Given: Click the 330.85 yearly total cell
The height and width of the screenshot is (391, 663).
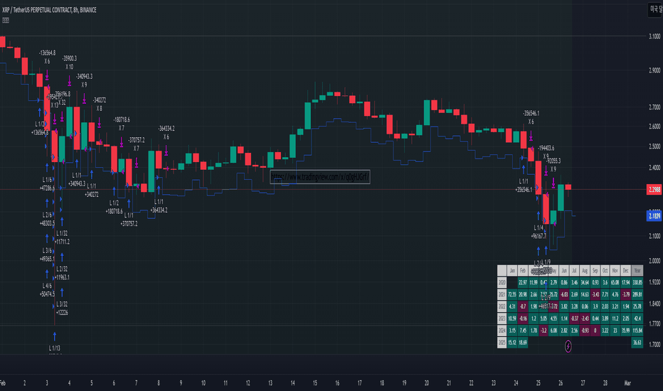Looking at the screenshot, I should click(637, 282).
